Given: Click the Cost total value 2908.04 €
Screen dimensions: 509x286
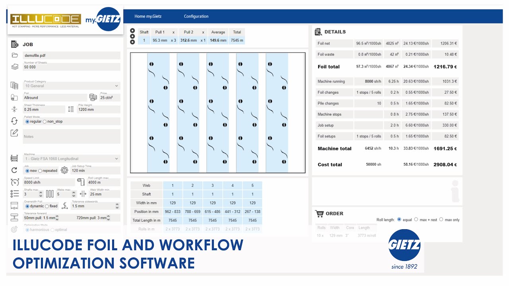Looking at the screenshot, I should 445,164.
